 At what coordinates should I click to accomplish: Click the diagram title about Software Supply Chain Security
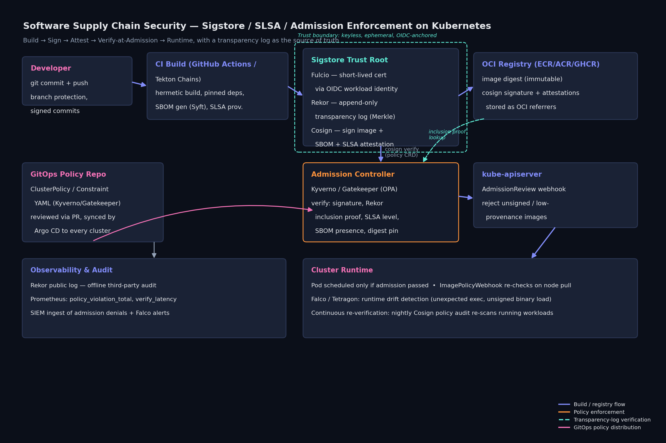(x=257, y=26)
